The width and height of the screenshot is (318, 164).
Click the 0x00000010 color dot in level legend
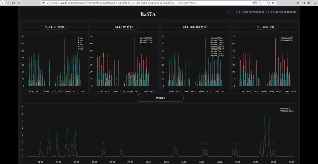tap(281, 40)
